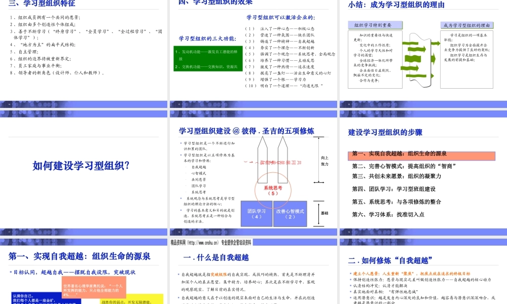Viewport: 507px width, 304px height.
Task: Click the 基础 label beside the lower arrow
Action: pyautogui.click(x=324, y=213)
